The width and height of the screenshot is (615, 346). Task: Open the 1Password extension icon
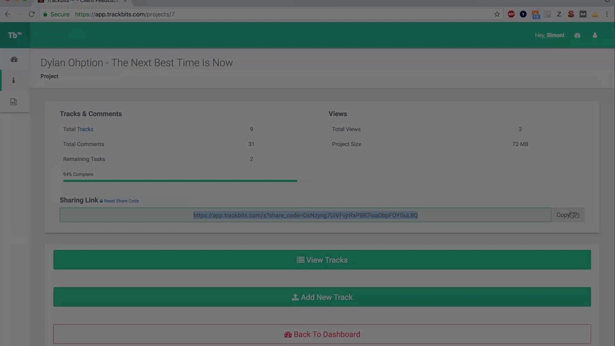[523, 14]
